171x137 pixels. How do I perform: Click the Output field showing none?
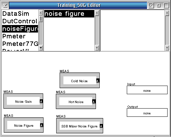click(x=147, y=113)
